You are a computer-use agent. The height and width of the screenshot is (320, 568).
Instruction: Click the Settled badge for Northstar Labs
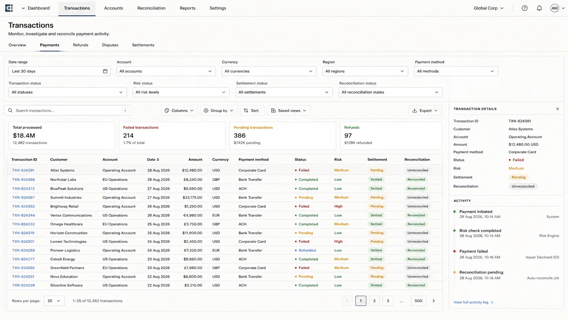pos(376,180)
